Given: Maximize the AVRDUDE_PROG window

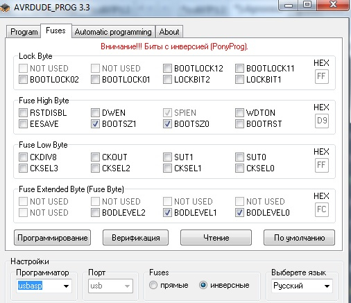Looking at the screenshot, I should 307,5.
